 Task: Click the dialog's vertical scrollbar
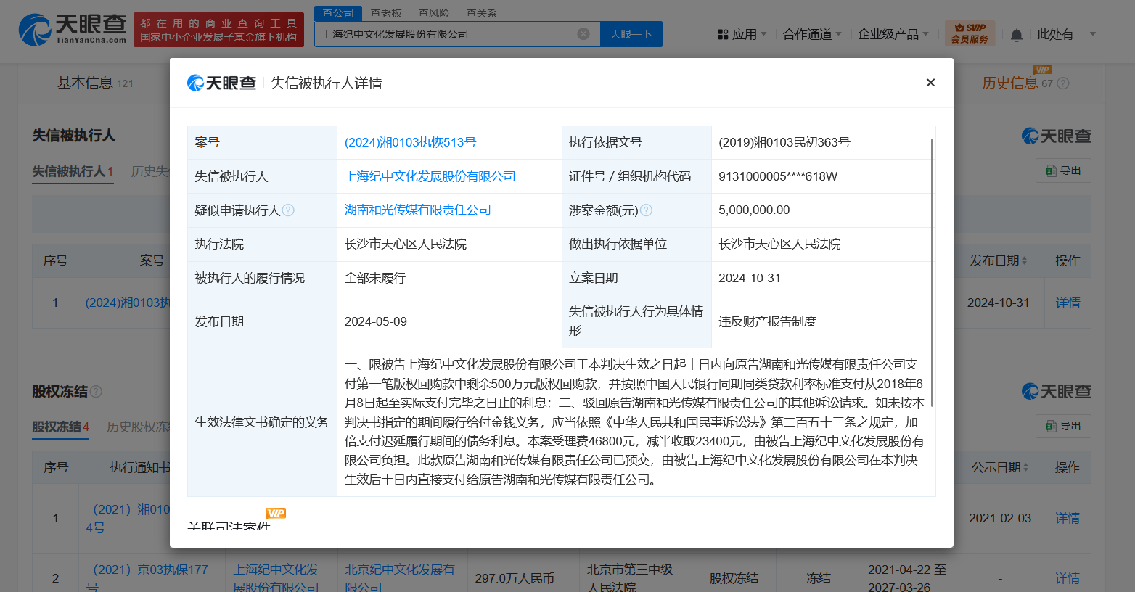pos(932,272)
